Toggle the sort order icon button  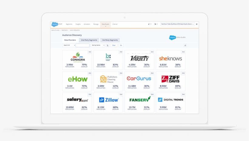[x=108, y=45]
